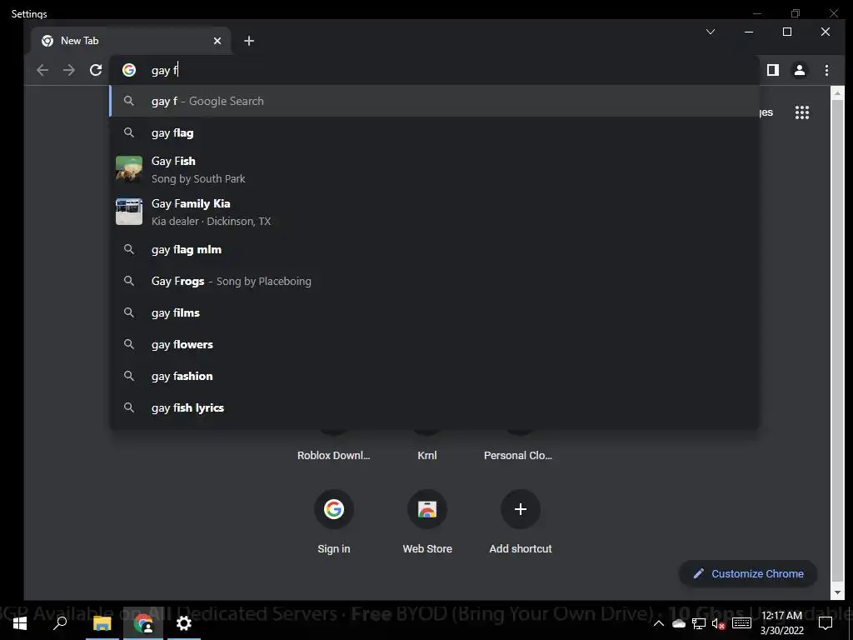The image size is (853, 640).
Task: Open the Google apps grid
Action: point(802,112)
